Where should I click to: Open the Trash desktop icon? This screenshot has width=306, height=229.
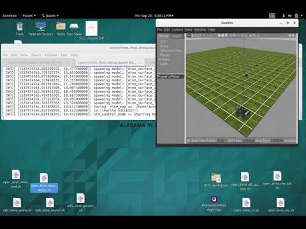click(20, 29)
